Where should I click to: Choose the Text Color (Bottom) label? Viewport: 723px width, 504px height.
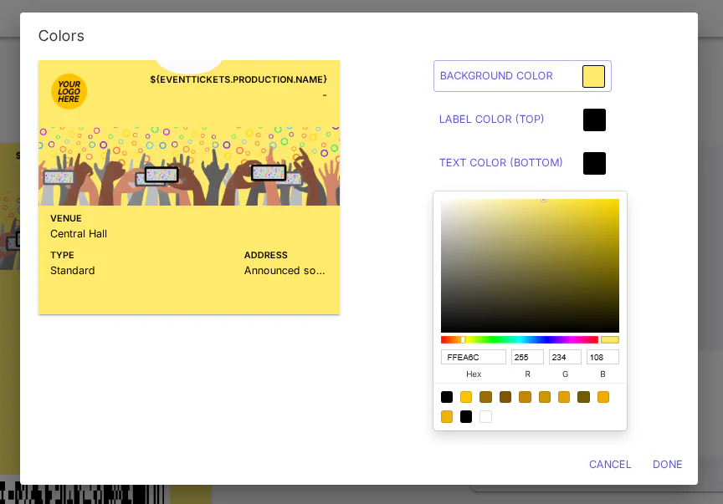coord(500,163)
